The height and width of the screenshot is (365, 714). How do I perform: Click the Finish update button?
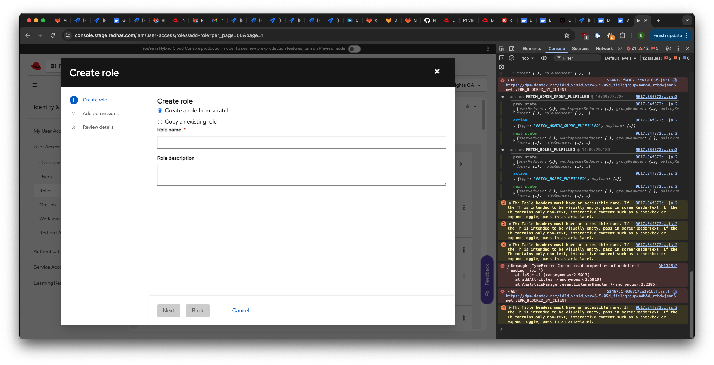(x=667, y=35)
